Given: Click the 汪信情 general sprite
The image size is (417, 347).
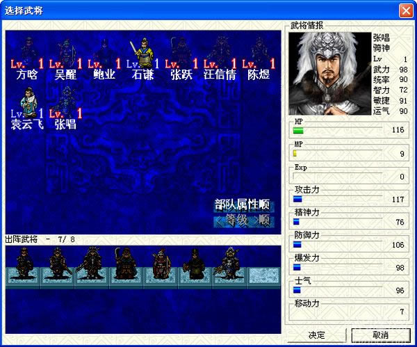Looking at the screenshot, I should point(219,54).
